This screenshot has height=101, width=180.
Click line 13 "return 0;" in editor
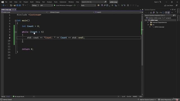tap(28, 49)
